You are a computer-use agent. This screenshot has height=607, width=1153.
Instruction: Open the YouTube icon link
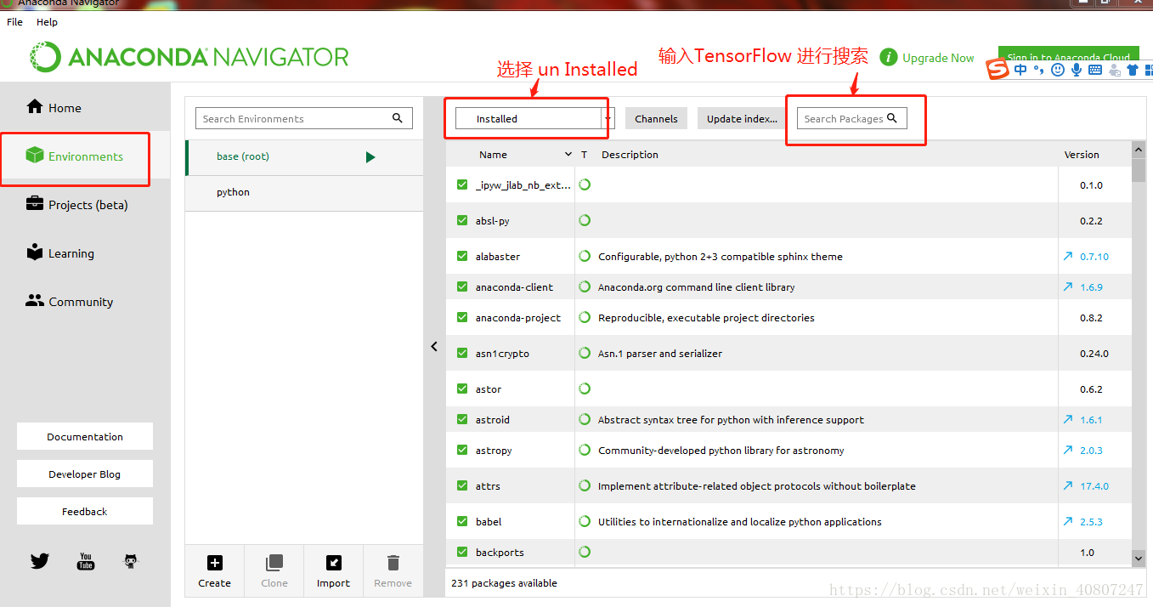click(86, 561)
